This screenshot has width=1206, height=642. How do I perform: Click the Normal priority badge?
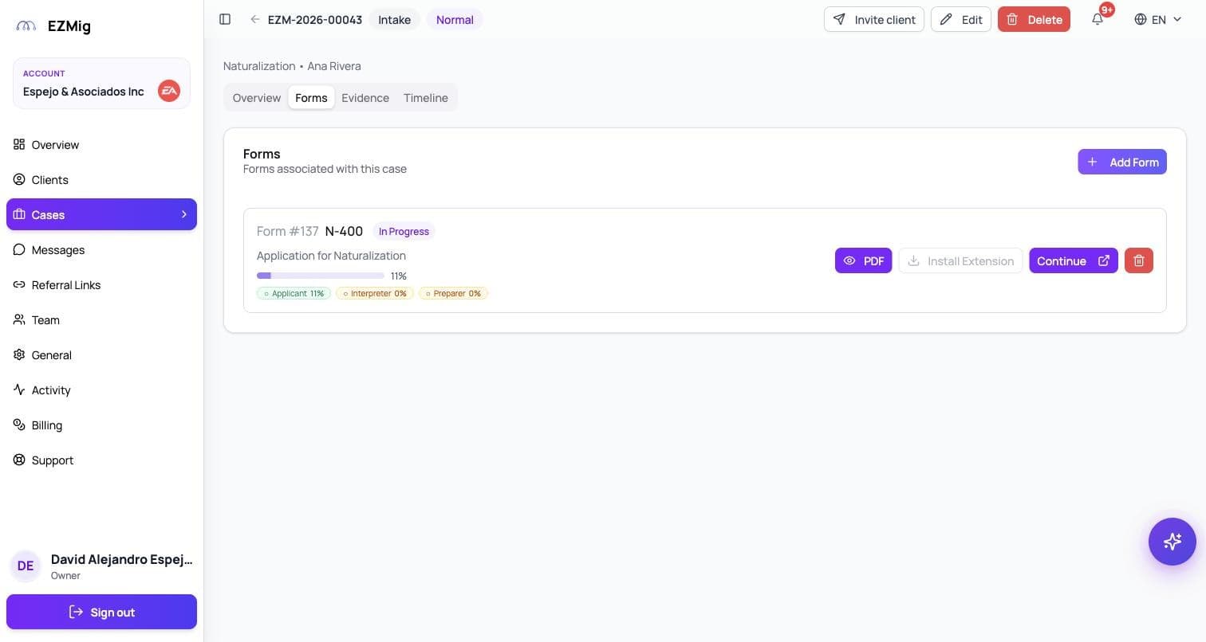click(x=455, y=19)
